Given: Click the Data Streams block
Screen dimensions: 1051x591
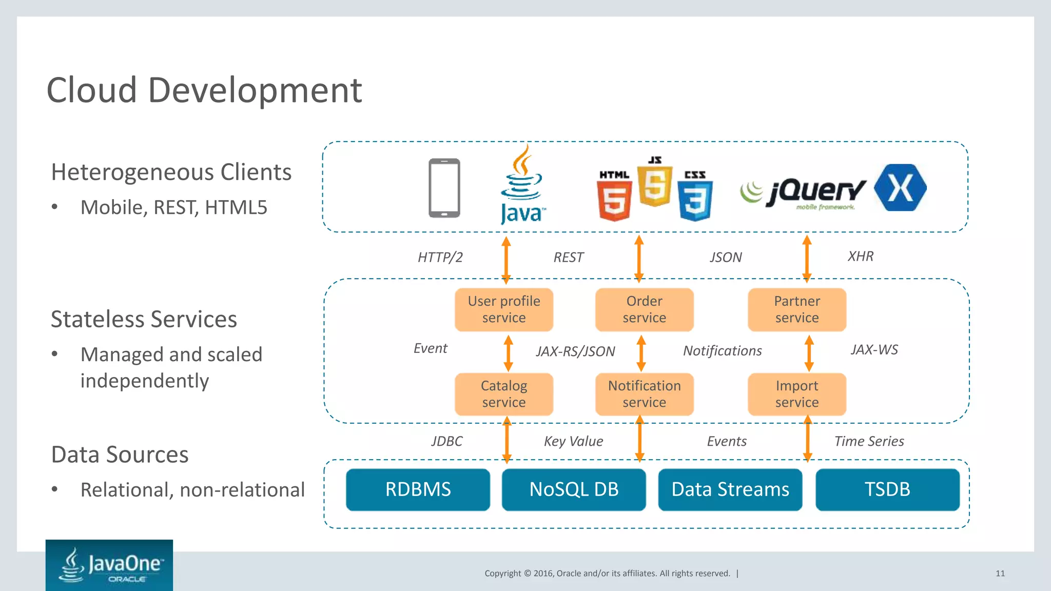Looking at the screenshot, I should click(730, 489).
